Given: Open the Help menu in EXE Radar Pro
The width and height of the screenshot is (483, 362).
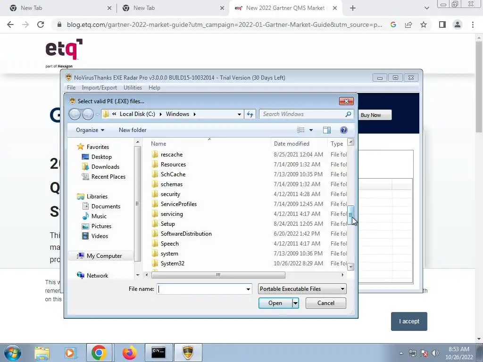Looking at the screenshot, I should click(154, 88).
